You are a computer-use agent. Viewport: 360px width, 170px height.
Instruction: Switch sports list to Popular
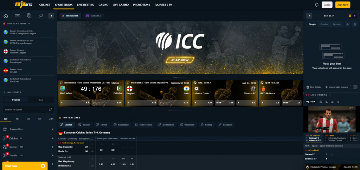tap(16, 100)
